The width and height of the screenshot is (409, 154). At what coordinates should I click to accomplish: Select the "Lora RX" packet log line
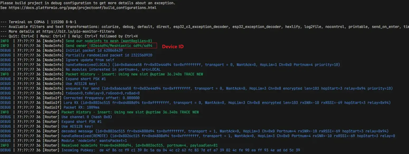227,103
